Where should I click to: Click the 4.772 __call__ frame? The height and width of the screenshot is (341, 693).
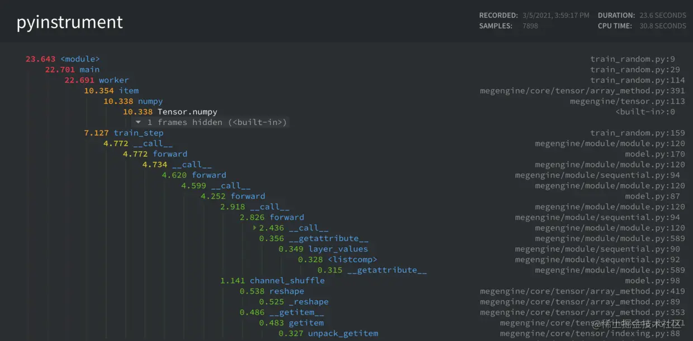pos(138,144)
